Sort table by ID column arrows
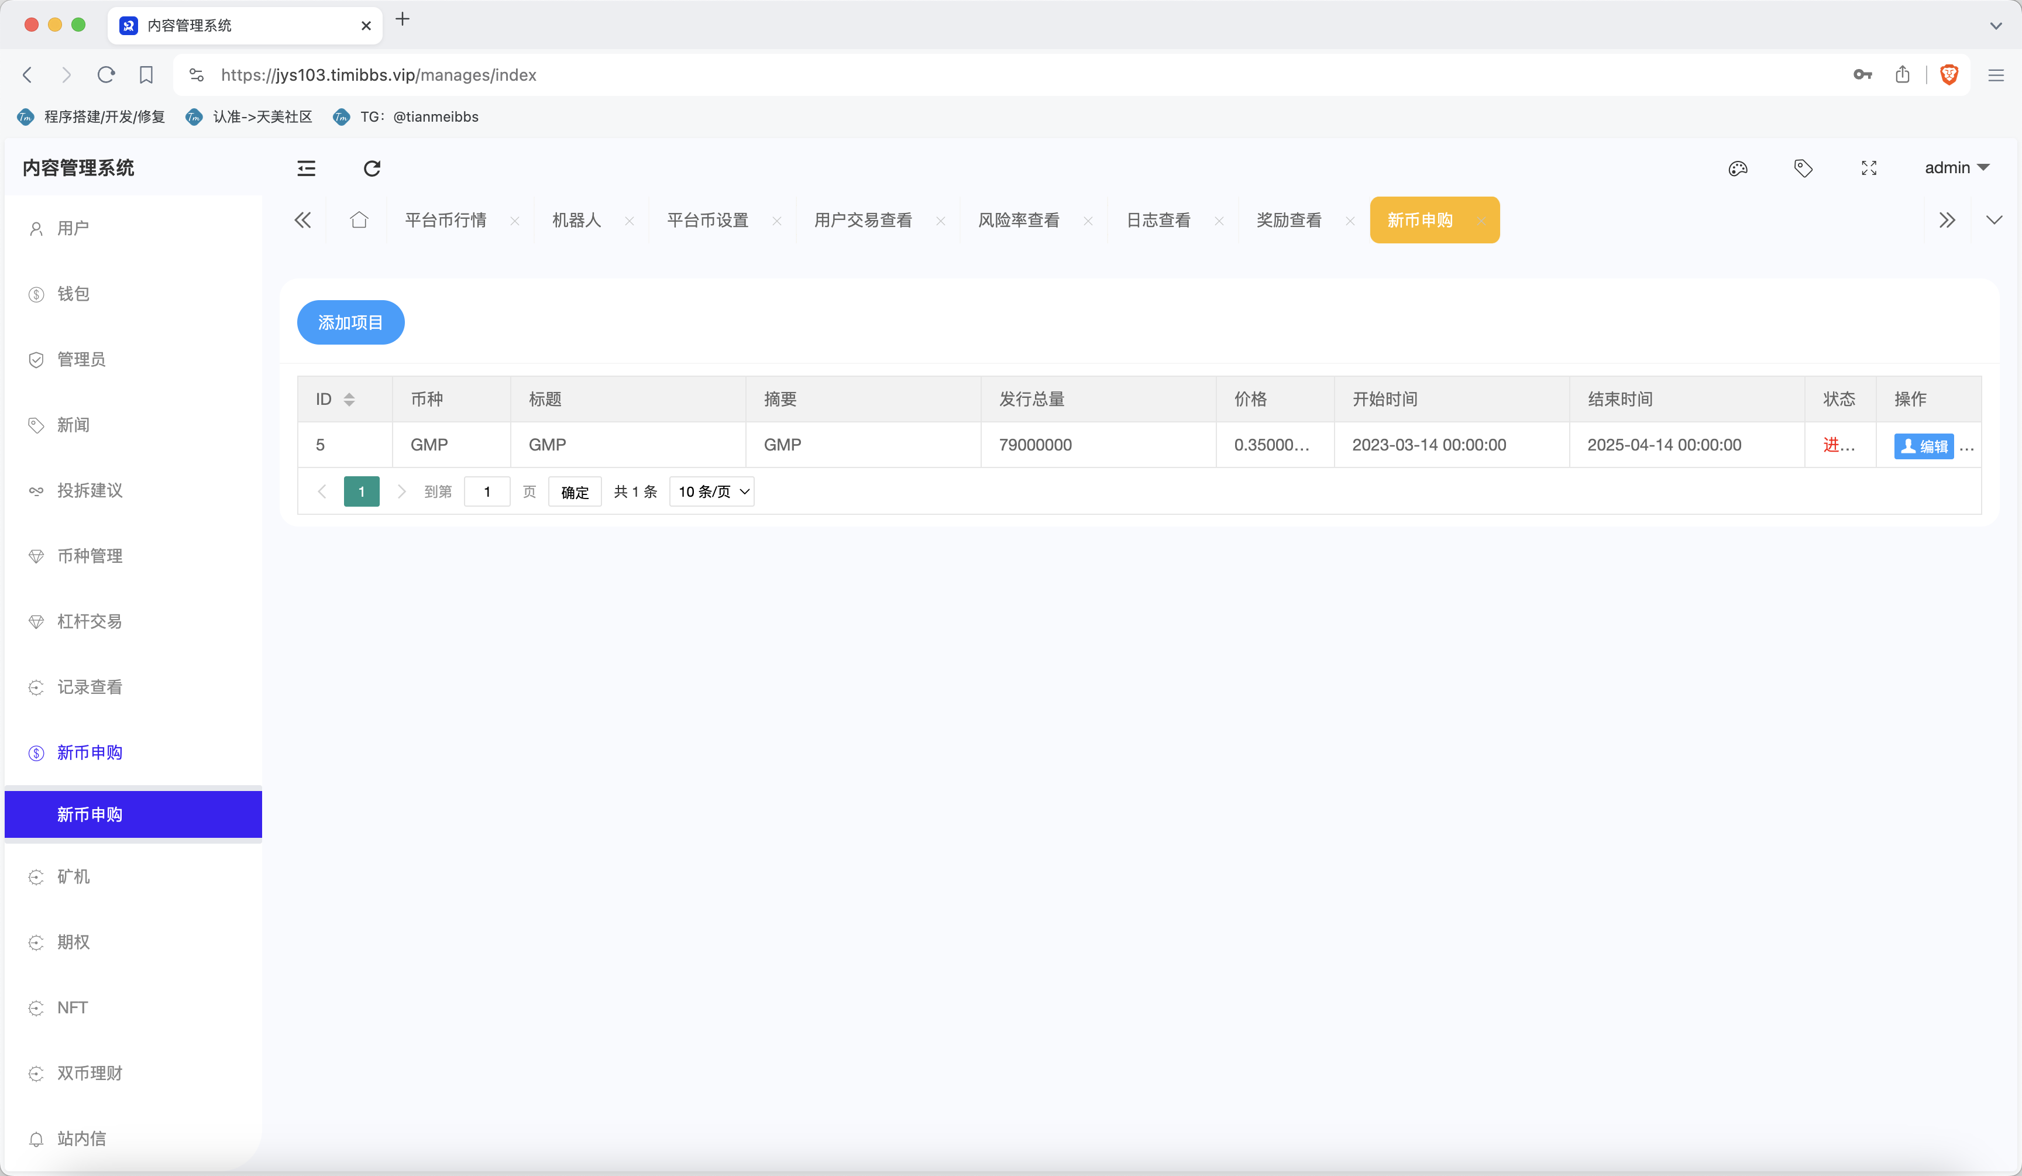Viewport: 2022px width, 1176px height. (349, 398)
